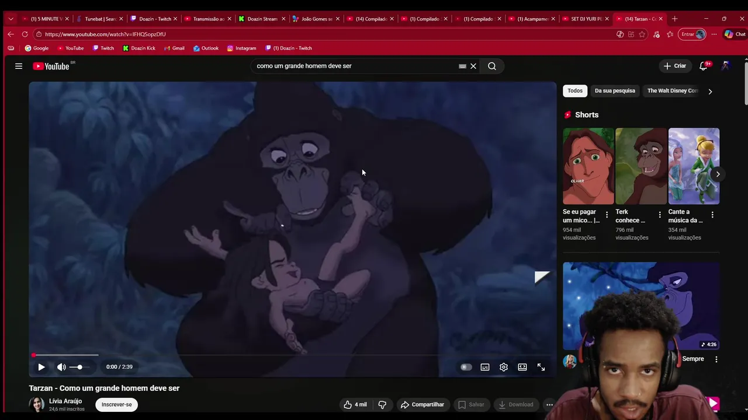Open Outlook bookmark

pyautogui.click(x=206, y=48)
